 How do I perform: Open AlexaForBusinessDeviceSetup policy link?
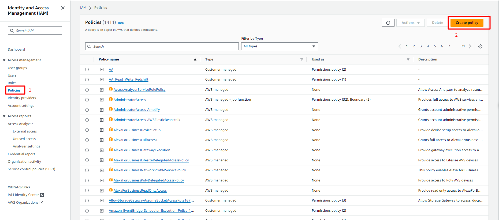tap(137, 130)
